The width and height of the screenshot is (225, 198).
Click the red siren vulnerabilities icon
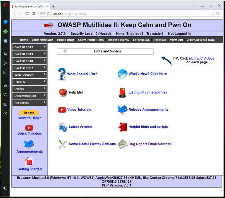pyautogui.click(x=122, y=93)
